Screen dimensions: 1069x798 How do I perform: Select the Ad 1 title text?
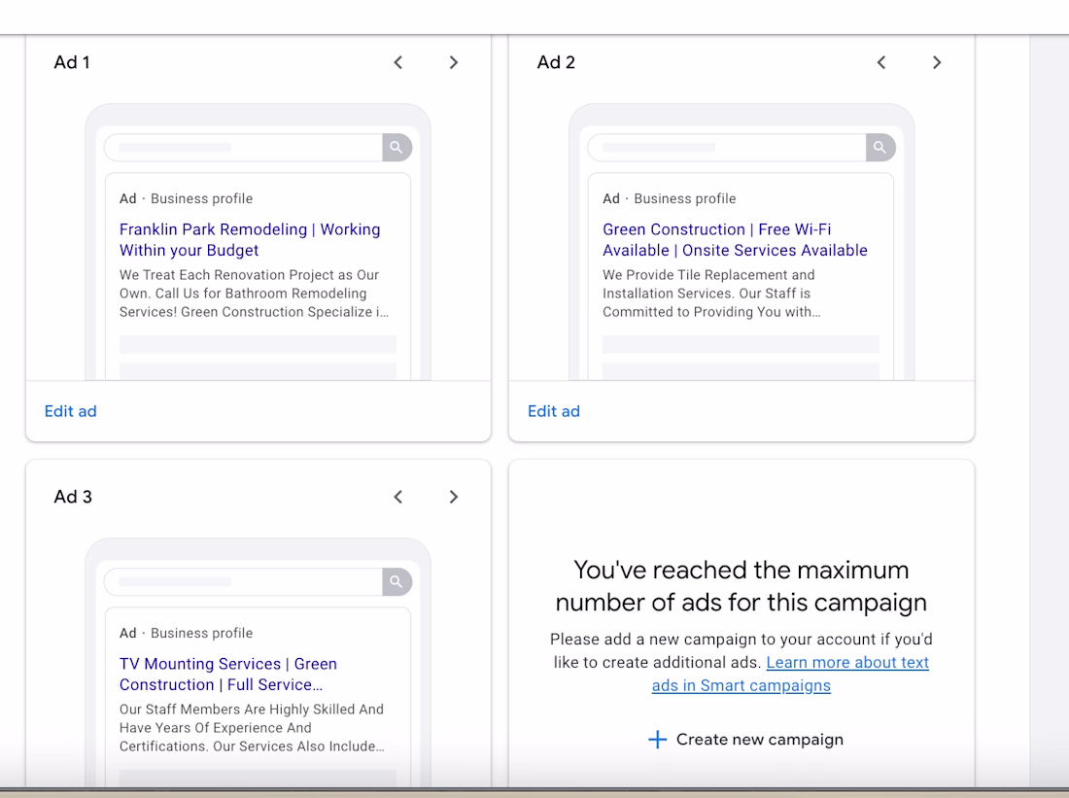click(72, 63)
